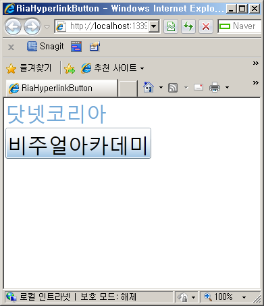
Task: Expand the Print dropdown arrow
Action: coord(228,87)
